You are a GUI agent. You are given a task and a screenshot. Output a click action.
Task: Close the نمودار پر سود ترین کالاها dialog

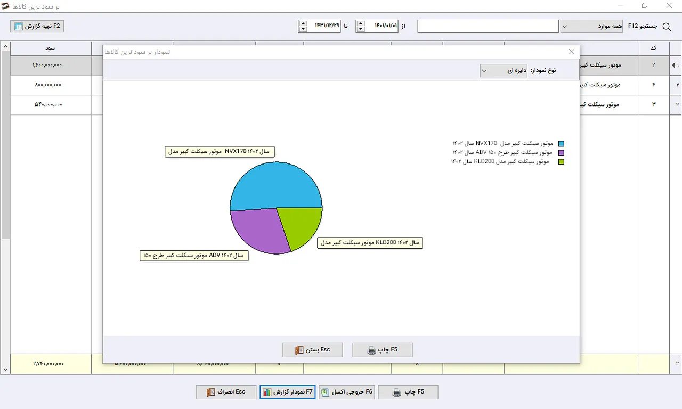coord(572,52)
